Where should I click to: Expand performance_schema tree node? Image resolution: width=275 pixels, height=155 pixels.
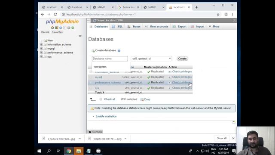pos(41,53)
